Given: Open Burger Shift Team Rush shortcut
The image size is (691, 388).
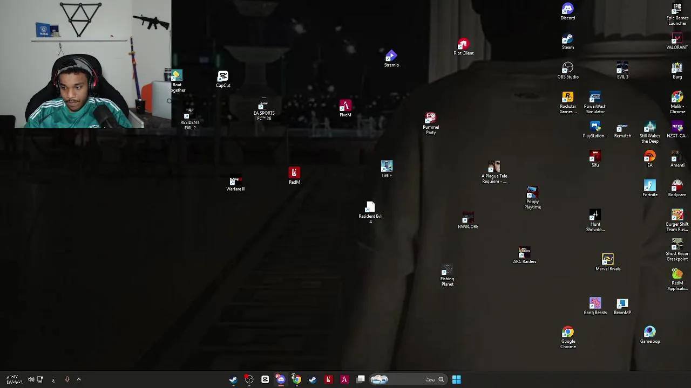Looking at the screenshot, I should coord(677,221).
